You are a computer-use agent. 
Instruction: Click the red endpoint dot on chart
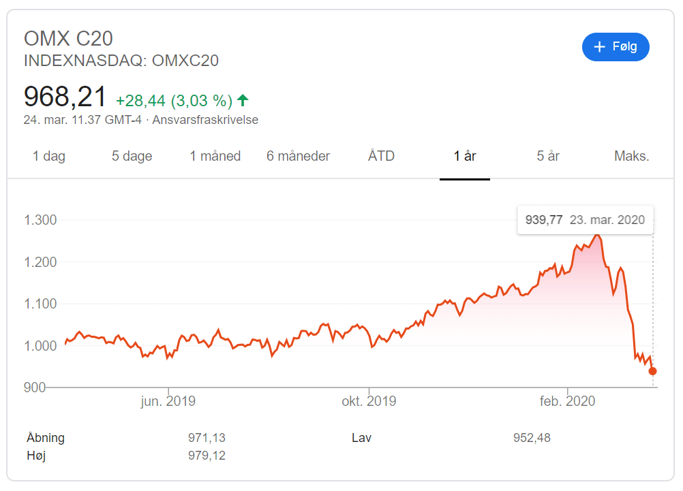tap(652, 371)
